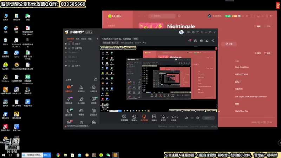
Task: Open the 房管助手 tool
Action: click(x=81, y=89)
